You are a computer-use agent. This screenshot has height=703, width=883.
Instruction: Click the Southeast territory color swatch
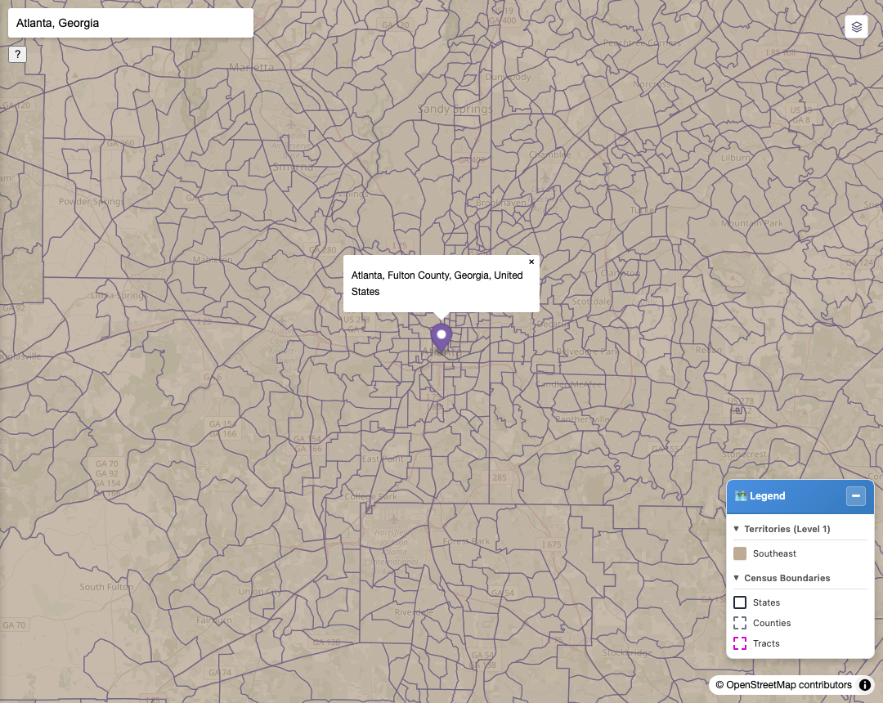coord(740,553)
